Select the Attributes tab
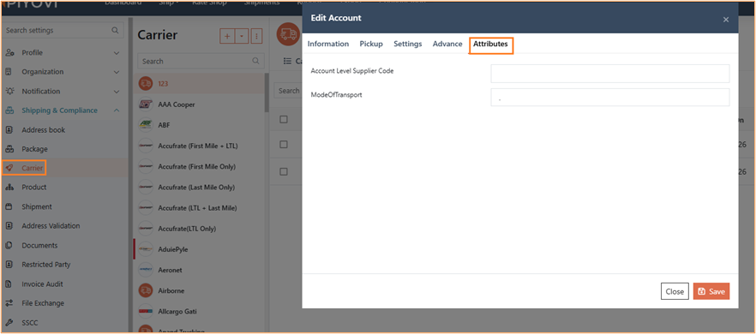The width and height of the screenshot is (756, 334). (490, 44)
